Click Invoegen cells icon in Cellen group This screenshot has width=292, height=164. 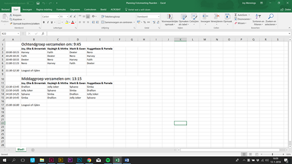click(x=205, y=20)
